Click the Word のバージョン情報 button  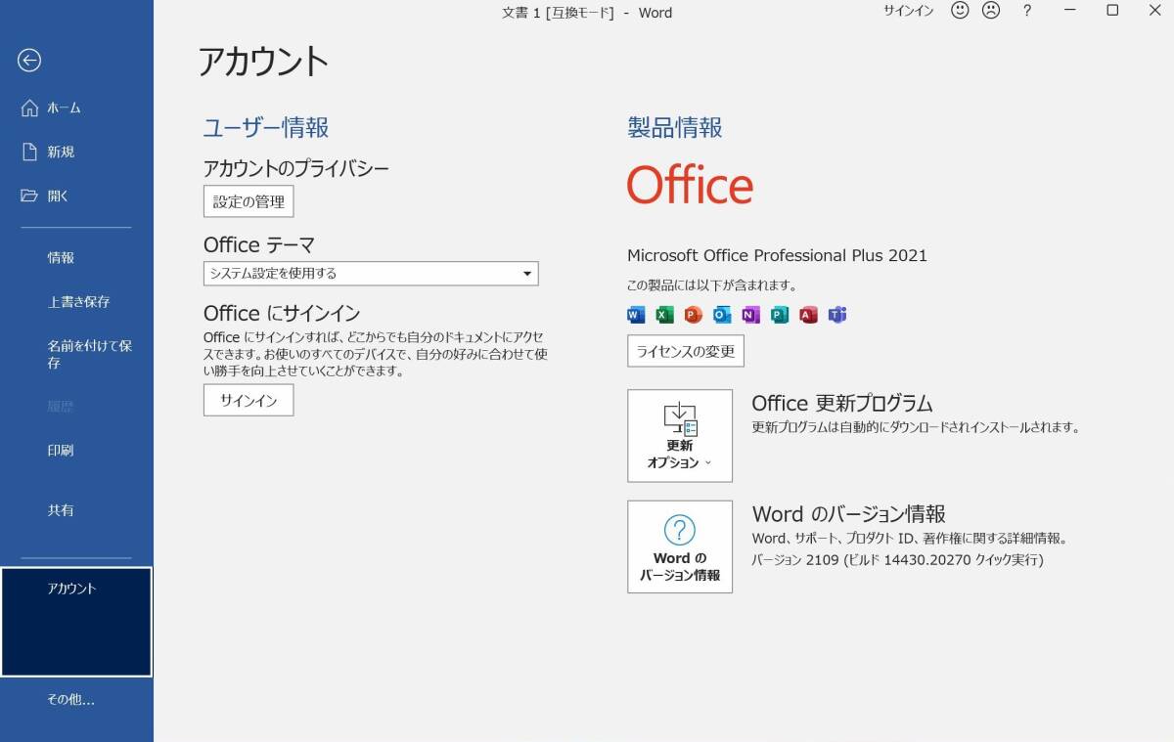click(680, 546)
